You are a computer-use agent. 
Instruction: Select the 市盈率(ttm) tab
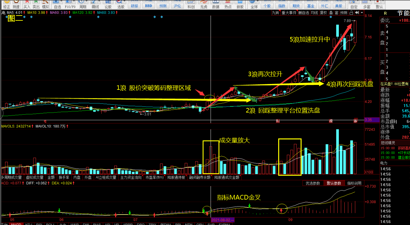point(154,177)
